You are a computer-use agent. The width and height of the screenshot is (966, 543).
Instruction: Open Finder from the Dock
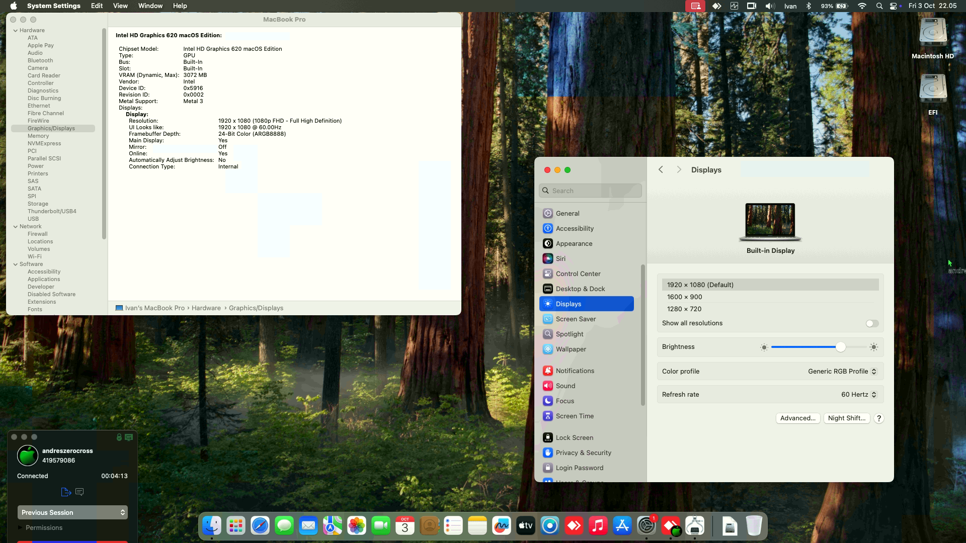[212, 526]
